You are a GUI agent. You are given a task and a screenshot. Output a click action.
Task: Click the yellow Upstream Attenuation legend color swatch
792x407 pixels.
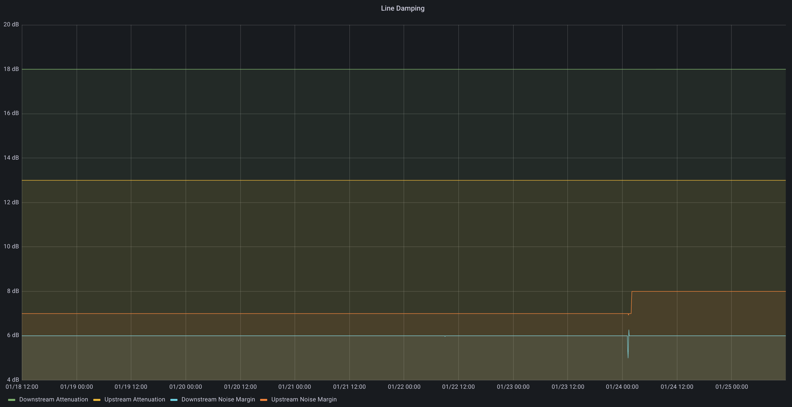97,400
